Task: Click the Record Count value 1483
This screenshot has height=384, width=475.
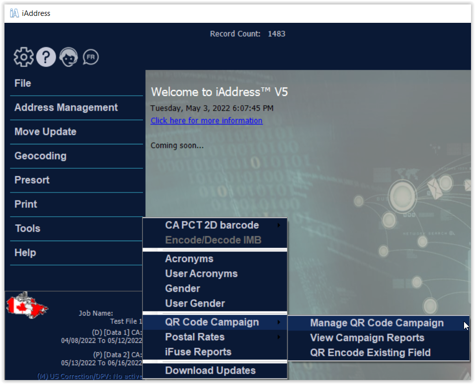Action: click(277, 34)
